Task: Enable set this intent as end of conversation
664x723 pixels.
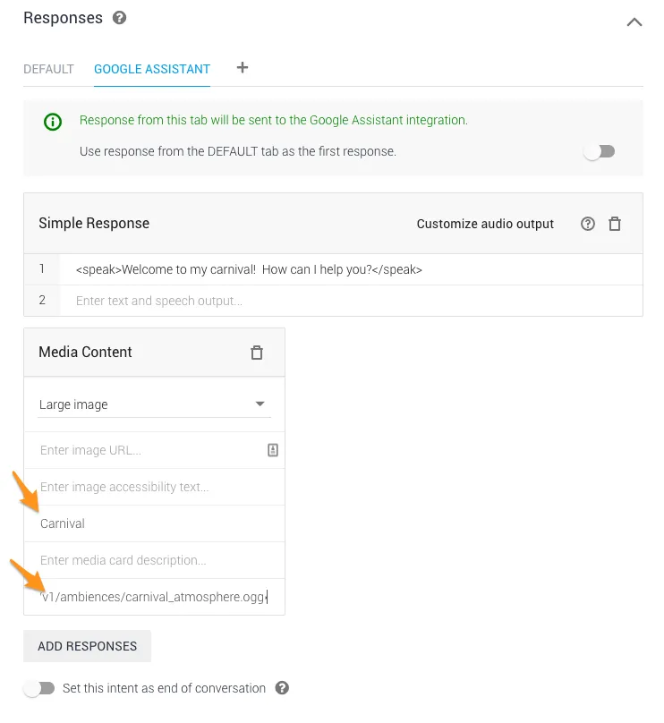Action: [x=39, y=688]
